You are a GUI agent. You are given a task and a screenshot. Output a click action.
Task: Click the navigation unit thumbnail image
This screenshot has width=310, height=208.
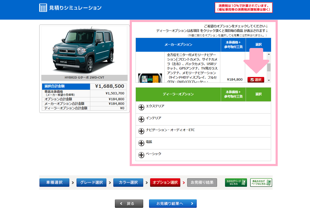point(150,78)
